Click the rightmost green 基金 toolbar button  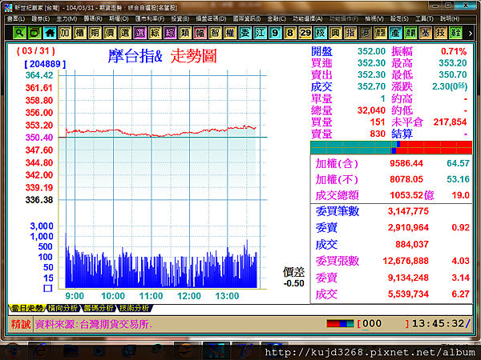455,33
